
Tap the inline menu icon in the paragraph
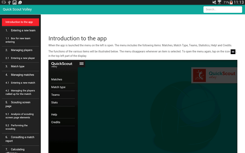tap(233, 52)
